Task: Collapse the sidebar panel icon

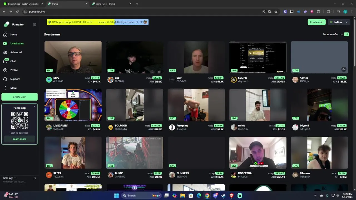Action: pyautogui.click(x=34, y=24)
